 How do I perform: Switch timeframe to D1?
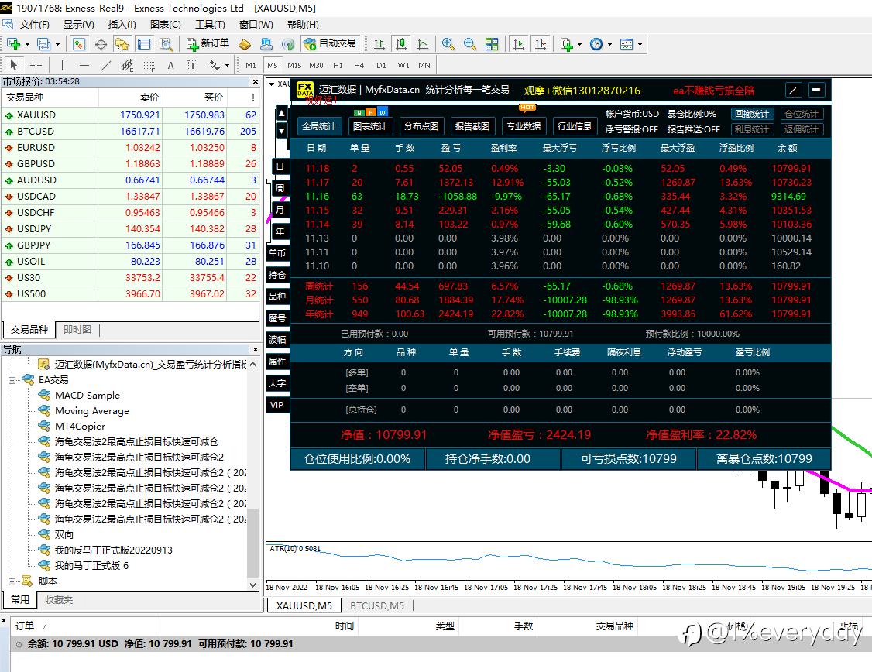[x=381, y=65]
